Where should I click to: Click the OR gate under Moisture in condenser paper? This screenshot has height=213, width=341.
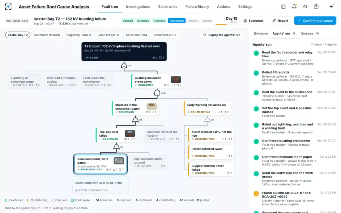135,120
